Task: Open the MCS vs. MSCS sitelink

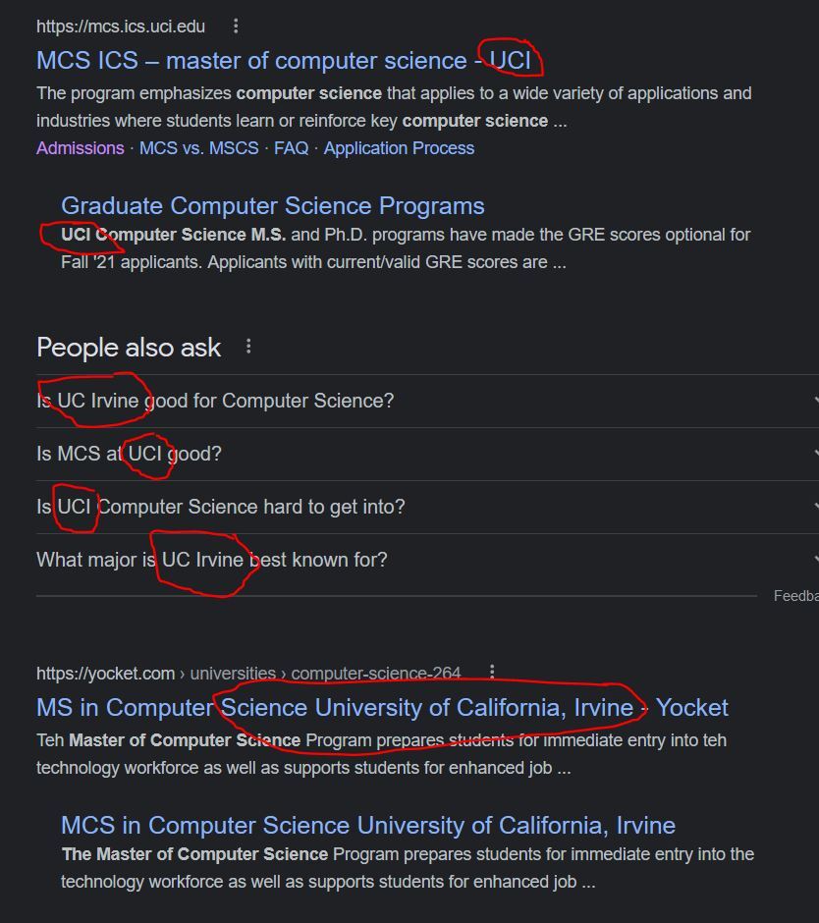Action: pyautogui.click(x=198, y=148)
